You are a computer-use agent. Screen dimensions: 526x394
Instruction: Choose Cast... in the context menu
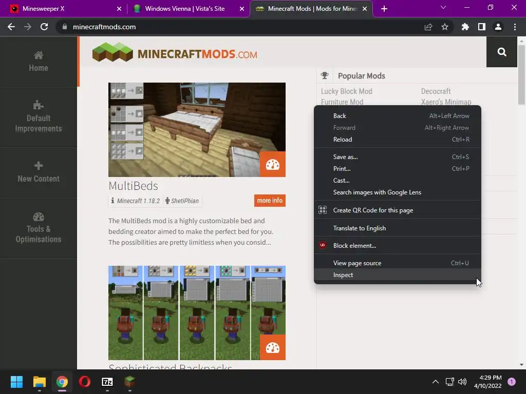[398, 181]
